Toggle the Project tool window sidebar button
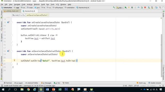The height and width of the screenshot is (92, 165). (x=2, y=15)
